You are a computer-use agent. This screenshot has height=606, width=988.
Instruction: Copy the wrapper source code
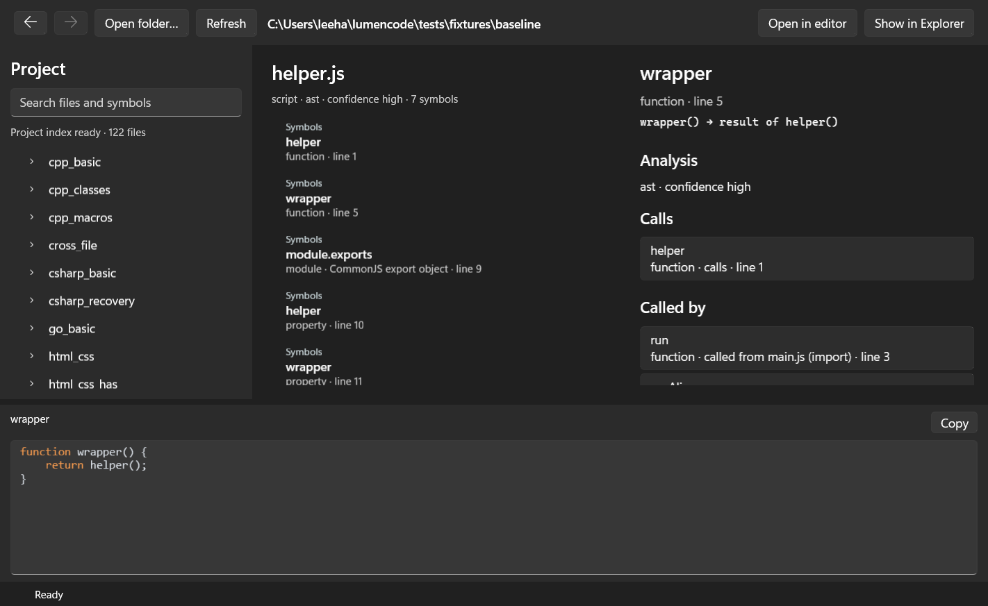[954, 423]
